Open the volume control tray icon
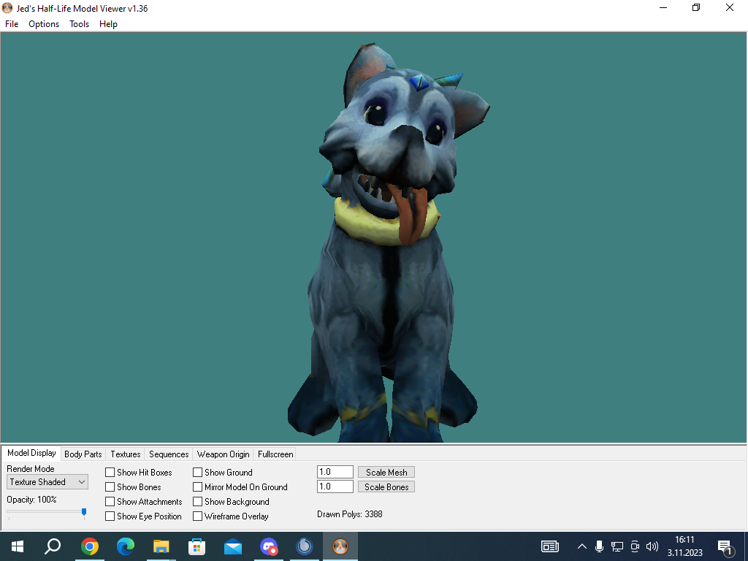 pyautogui.click(x=652, y=546)
